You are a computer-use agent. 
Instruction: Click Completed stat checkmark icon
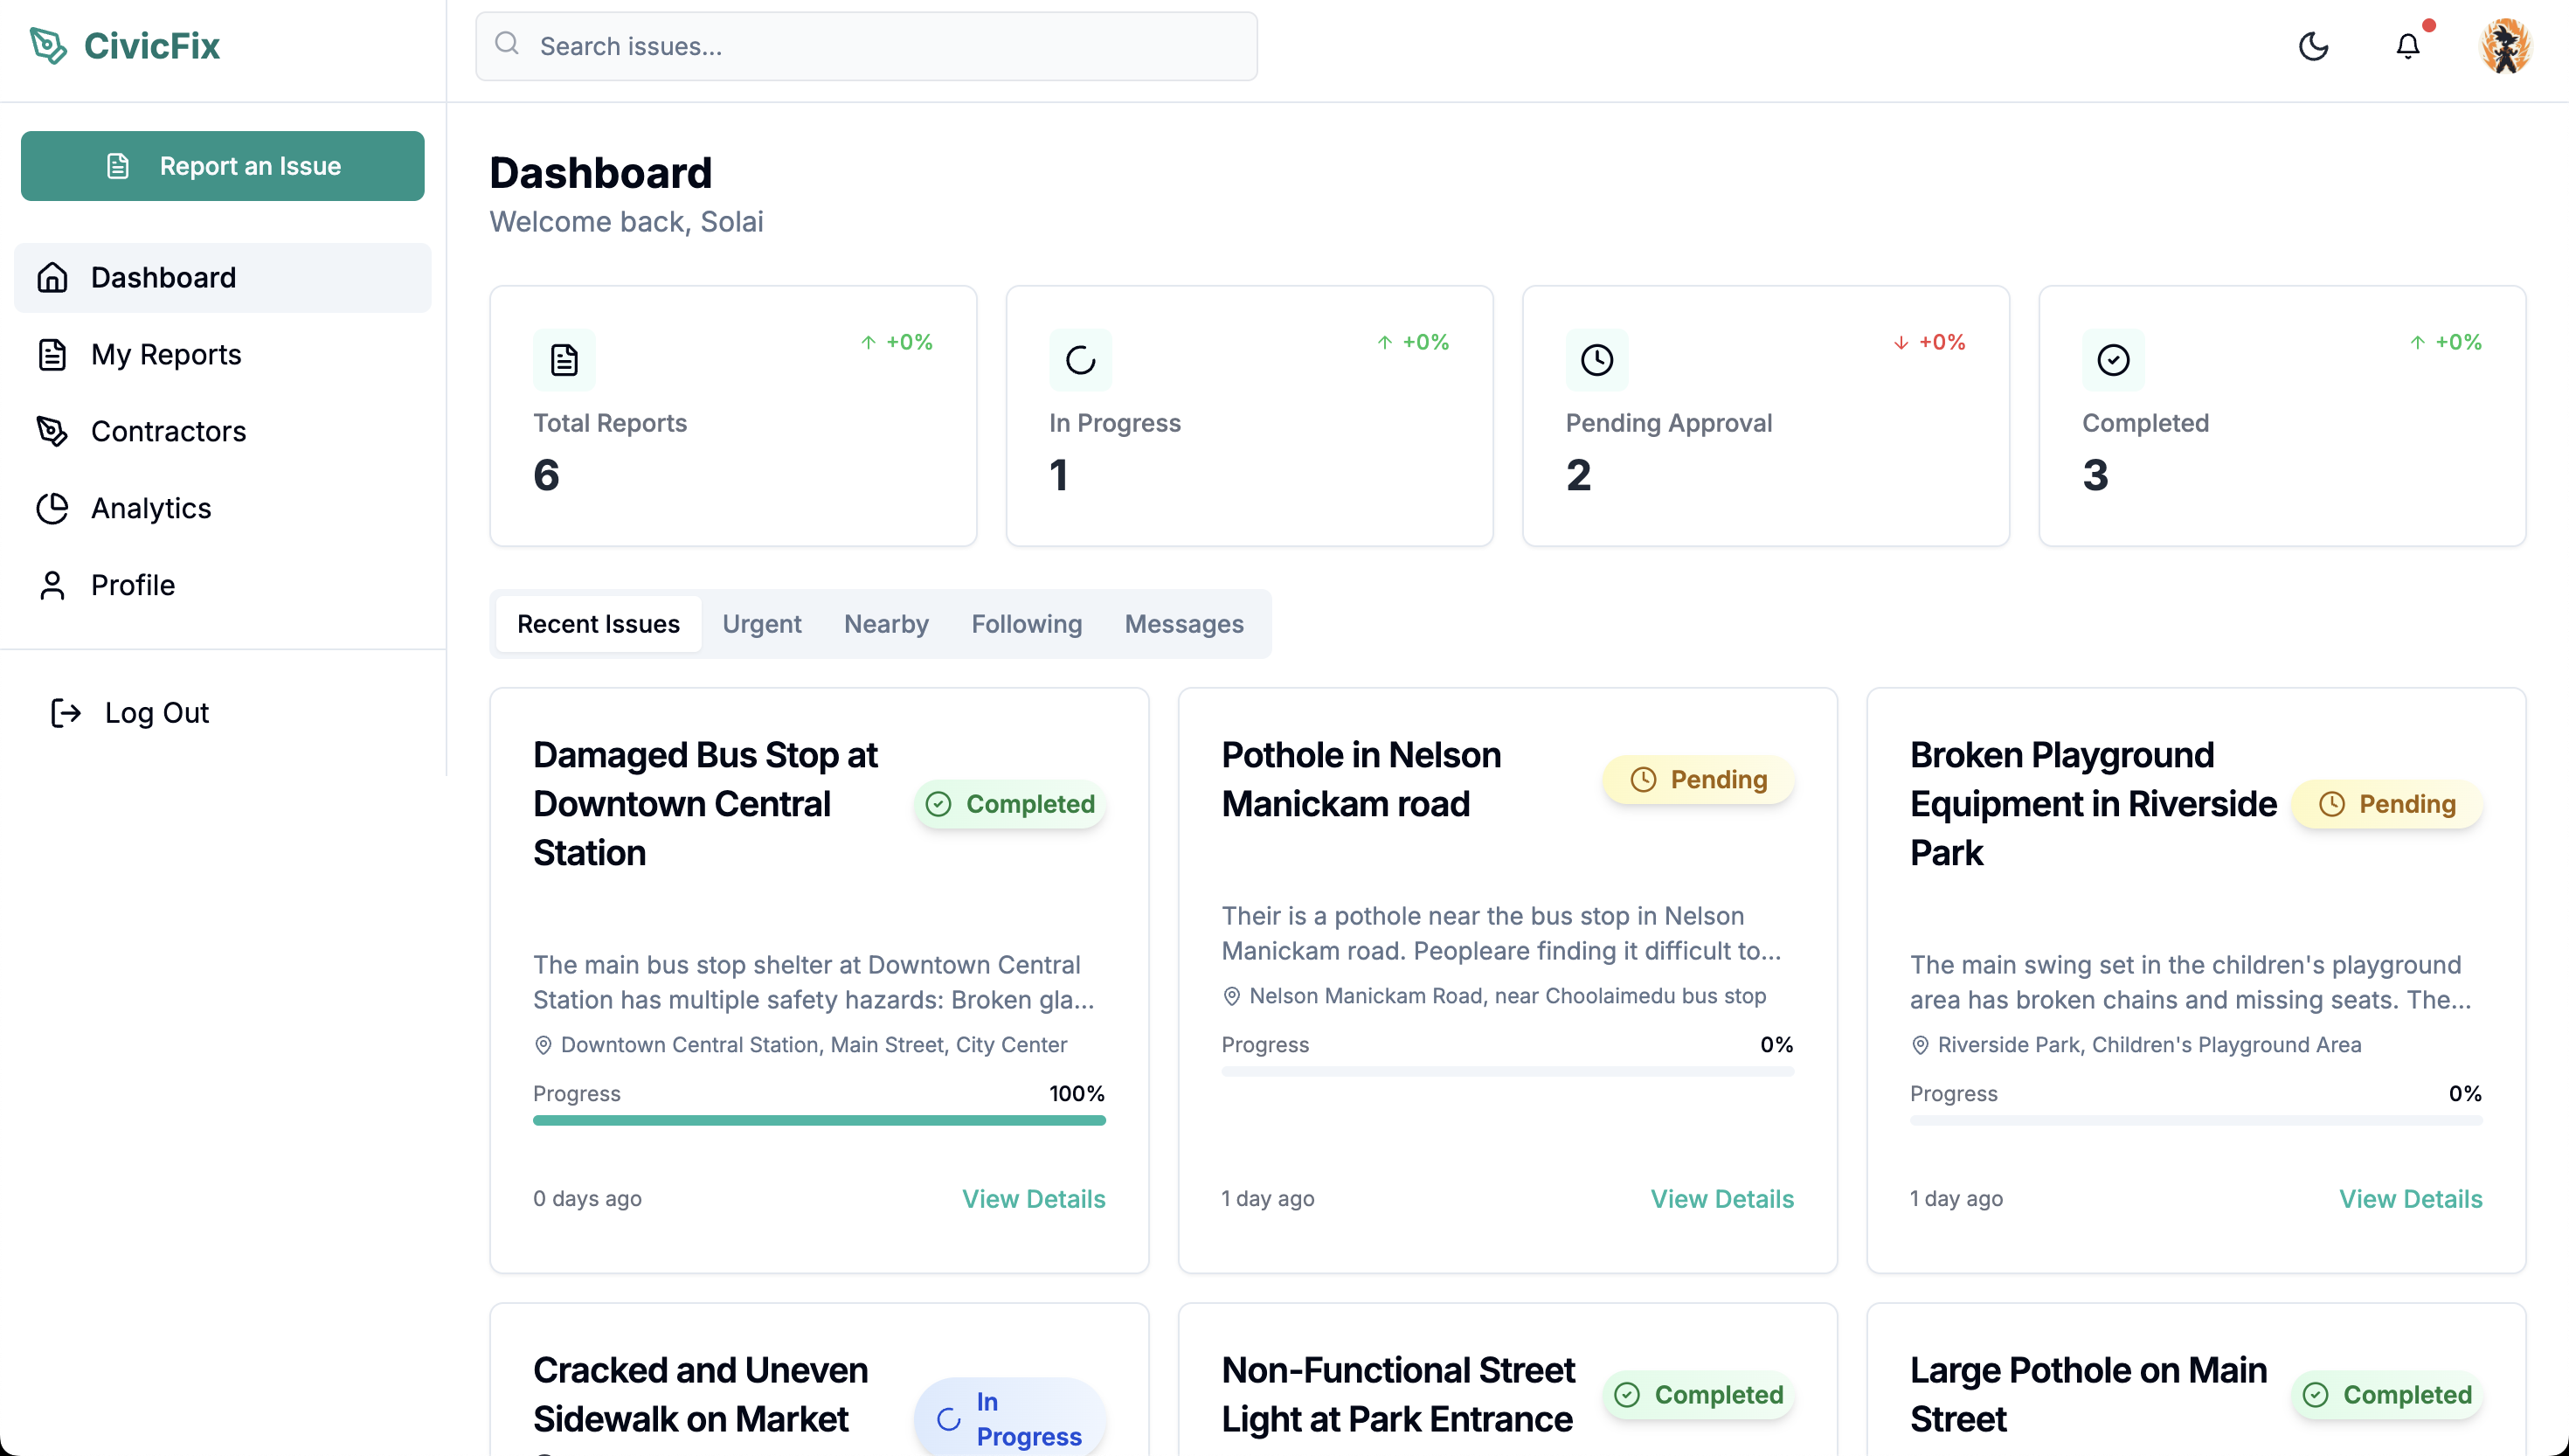pos(2112,360)
